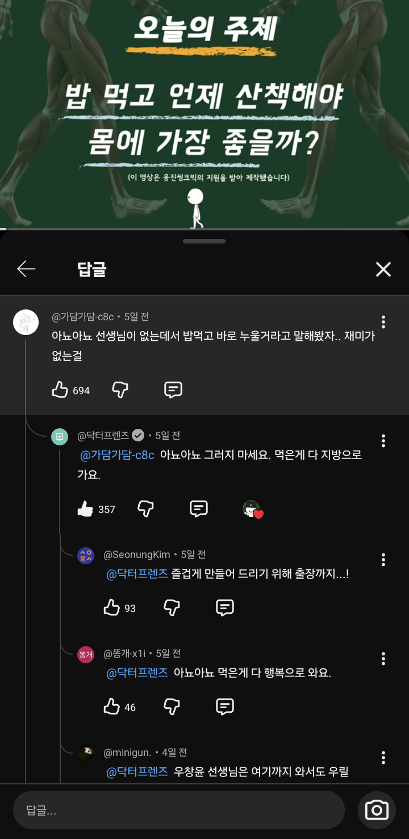Dislike the SeonungKim reply
The width and height of the screenshot is (409, 839).
tap(172, 608)
